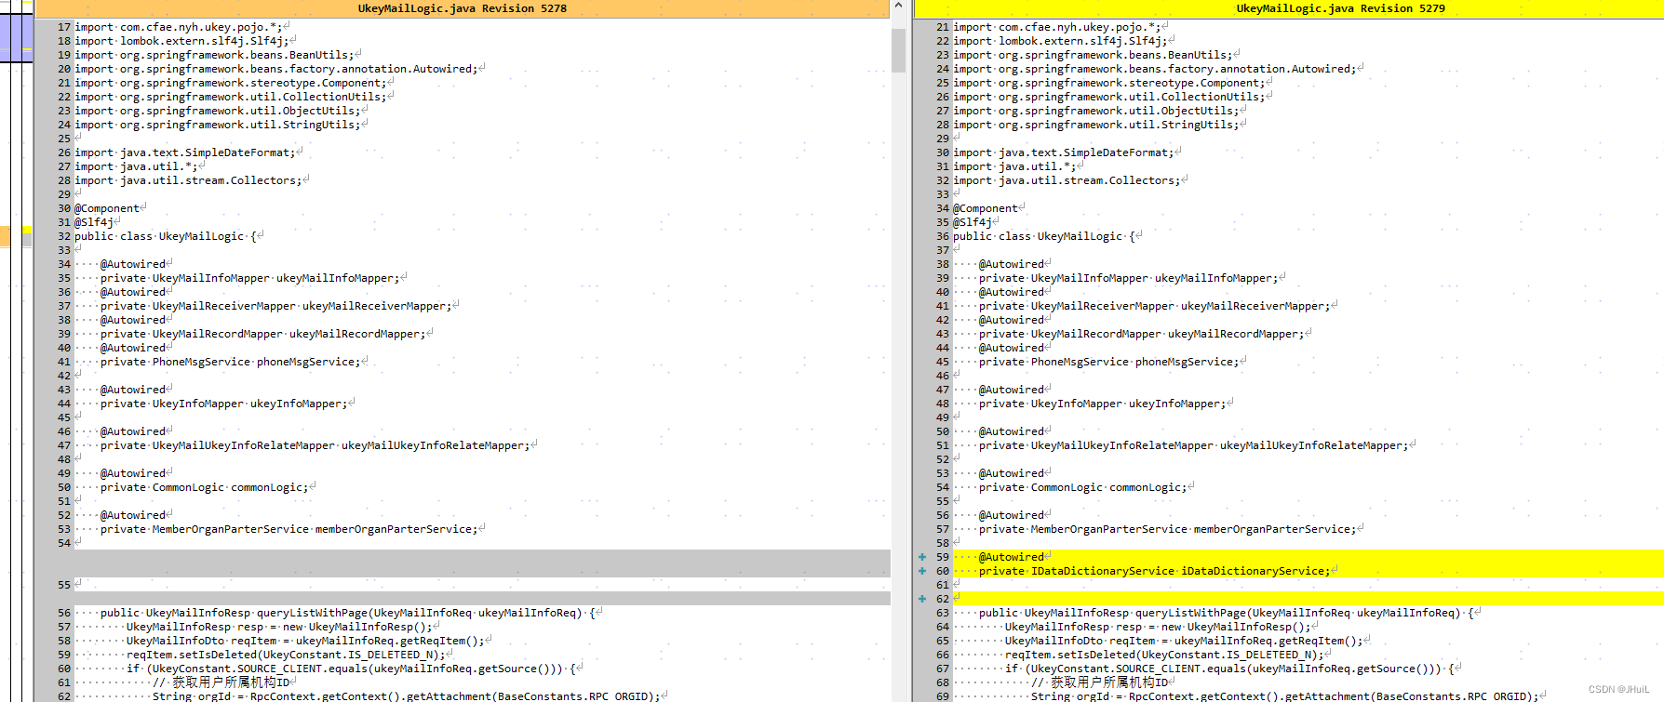Click StringUtils import line in left pane
The width and height of the screenshot is (1664, 702).
(218, 125)
